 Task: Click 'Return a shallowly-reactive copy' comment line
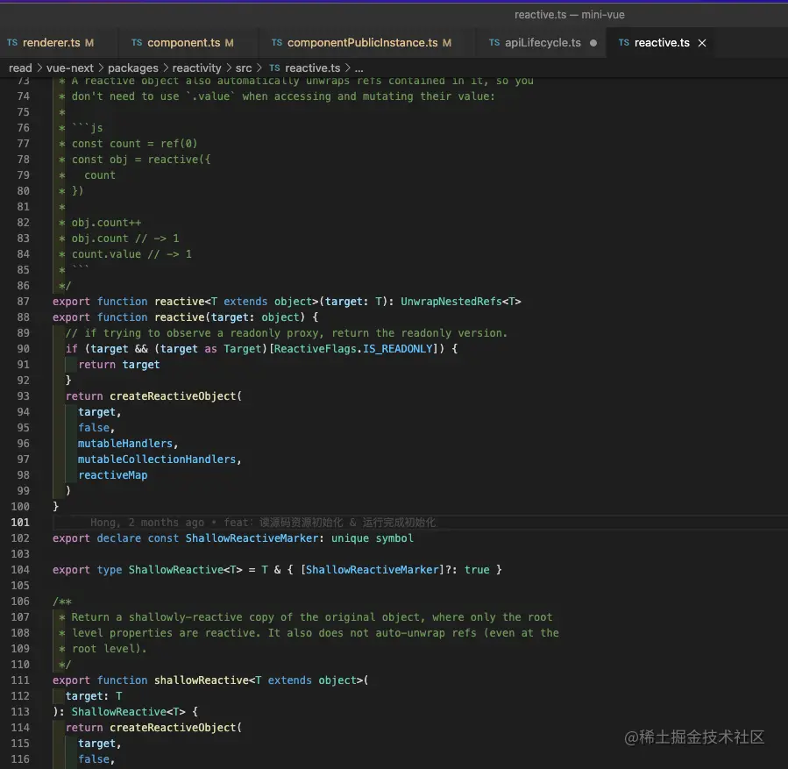(311, 617)
